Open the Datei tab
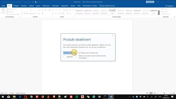The width and height of the screenshot is (176, 99). (x=3, y=6)
